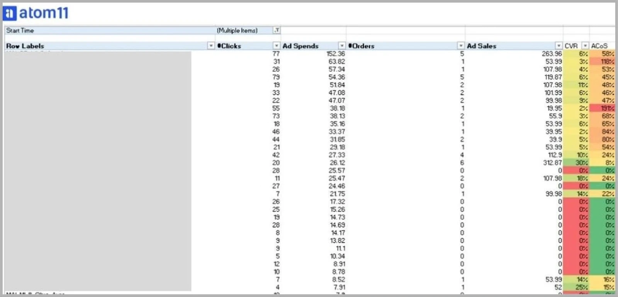Select the Ad Spends cell 47.07
Viewport: 618px width, 297px height.
pyautogui.click(x=336, y=100)
